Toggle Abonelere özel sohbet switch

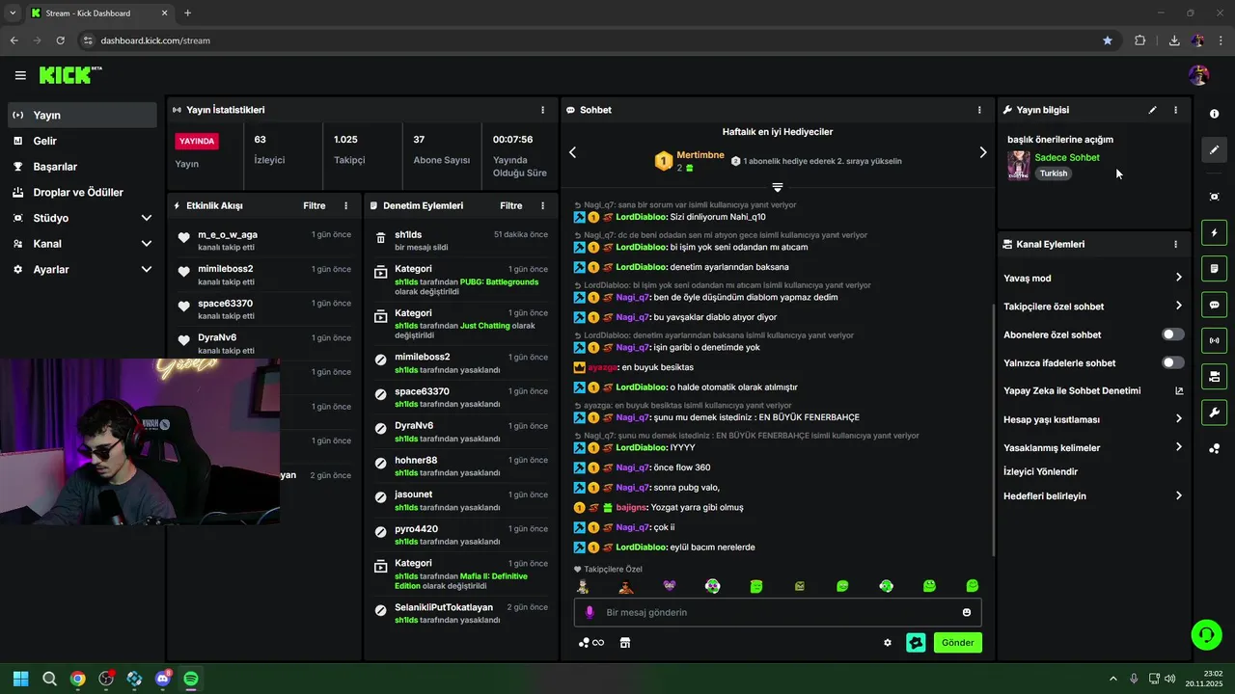(x=1172, y=334)
